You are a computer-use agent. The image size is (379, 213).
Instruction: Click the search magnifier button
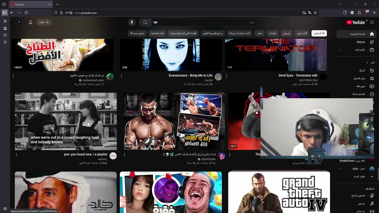pos(145,22)
